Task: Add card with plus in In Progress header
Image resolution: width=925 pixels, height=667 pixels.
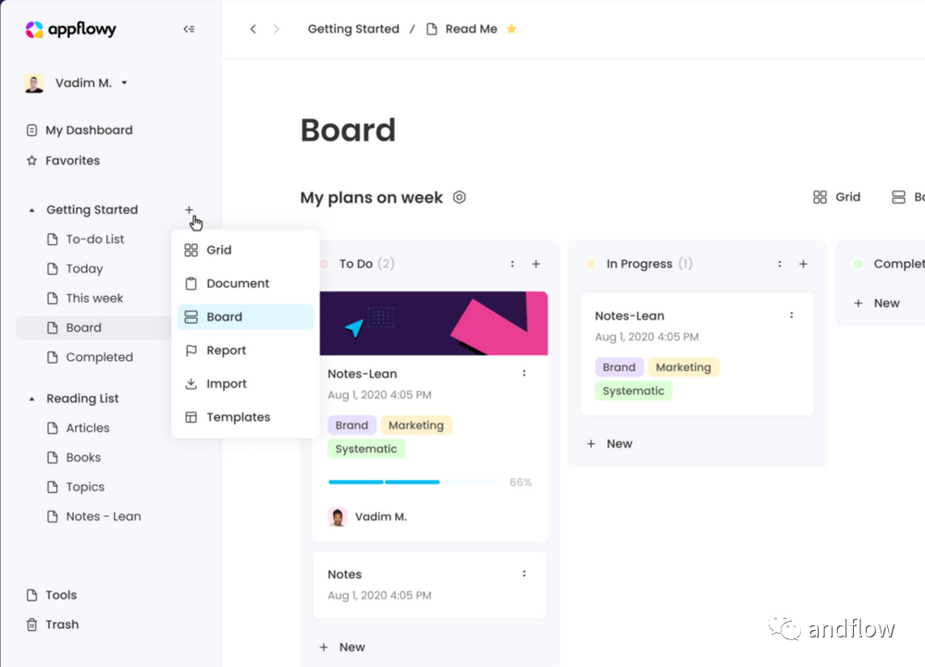Action: pyautogui.click(x=803, y=265)
